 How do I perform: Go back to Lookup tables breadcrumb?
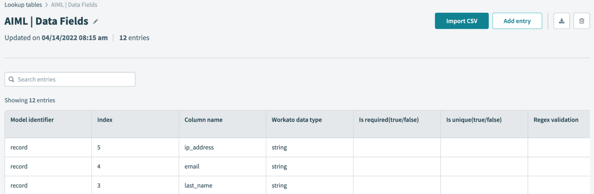pos(23,5)
